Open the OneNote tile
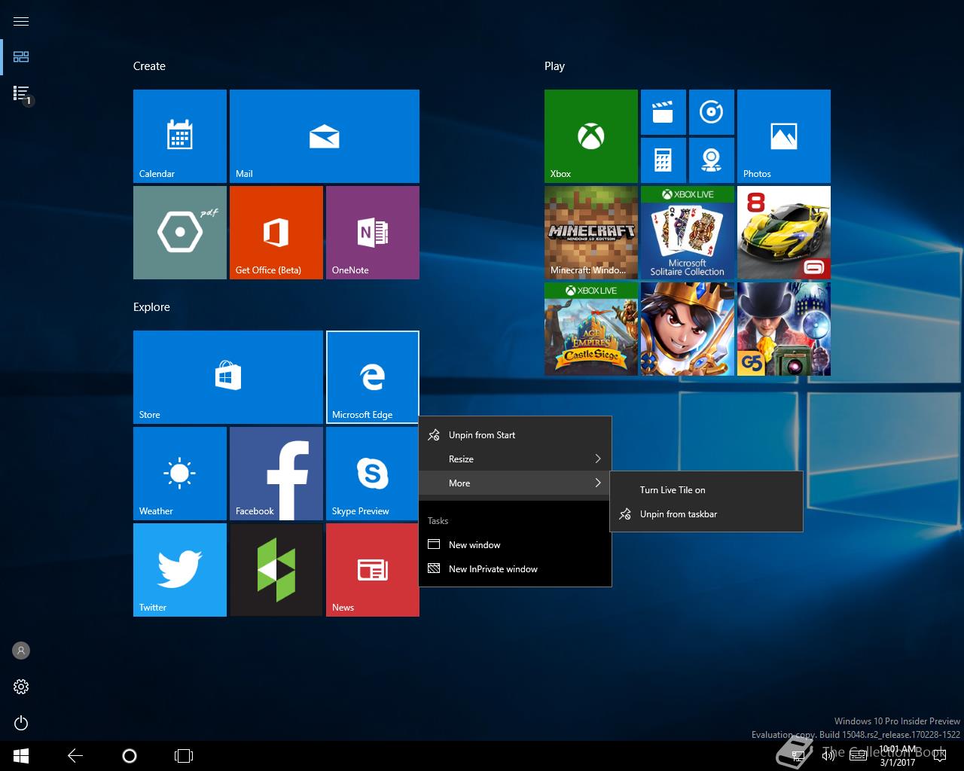Screen dimensions: 964x771 [x=373, y=233]
